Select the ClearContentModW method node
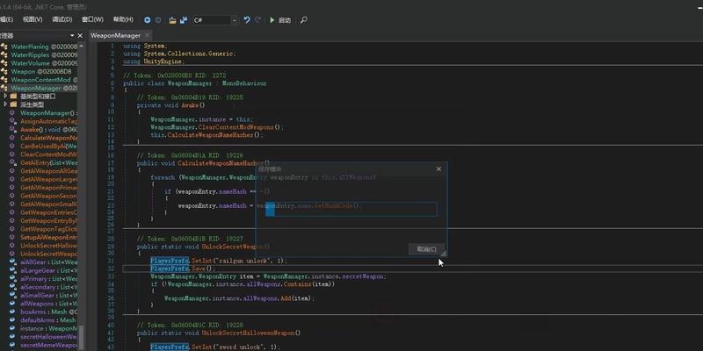Image resolution: width=703 pixels, height=351 pixels. click(x=48, y=154)
